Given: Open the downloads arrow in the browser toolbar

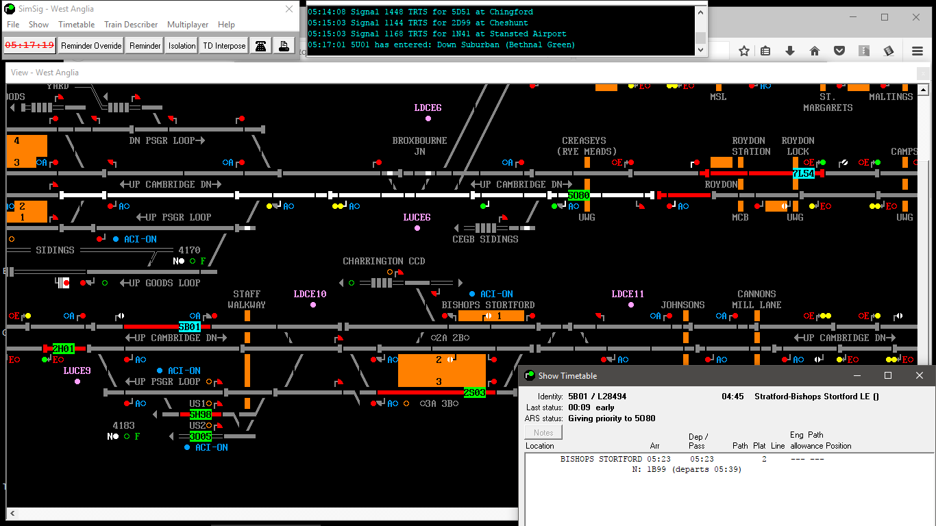Looking at the screenshot, I should pyautogui.click(x=790, y=51).
